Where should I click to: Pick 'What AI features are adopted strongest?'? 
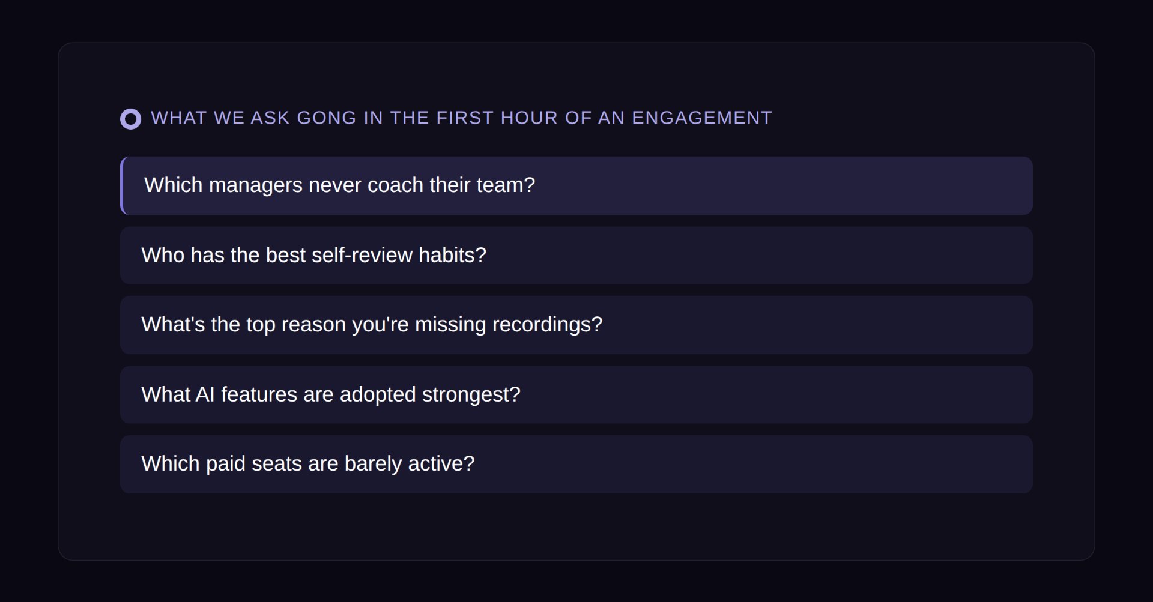pyautogui.click(x=331, y=395)
